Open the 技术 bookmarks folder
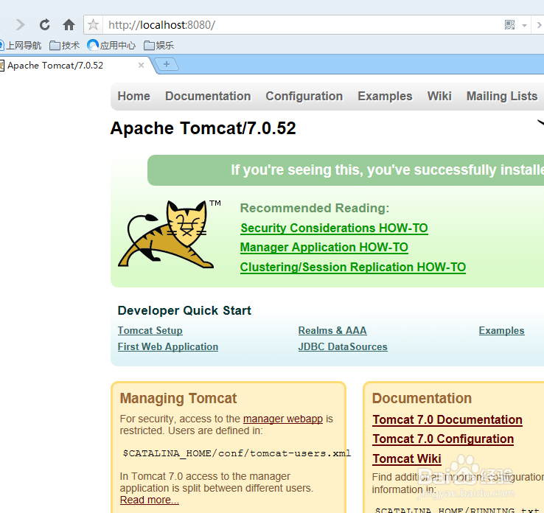This screenshot has width=544, height=513. (65, 46)
